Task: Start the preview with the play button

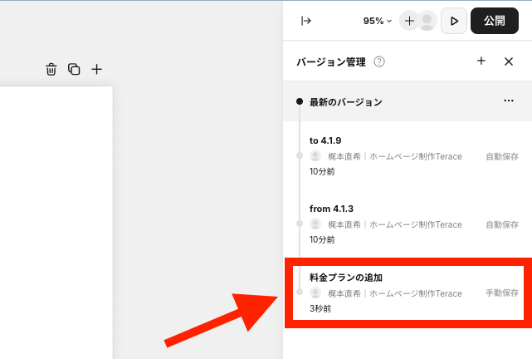Action: (453, 21)
